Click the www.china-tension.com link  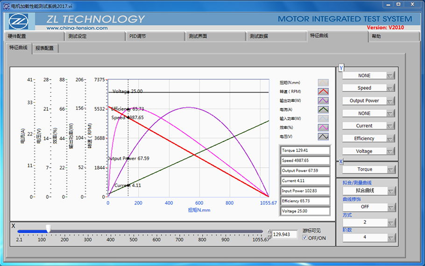(x=77, y=28)
